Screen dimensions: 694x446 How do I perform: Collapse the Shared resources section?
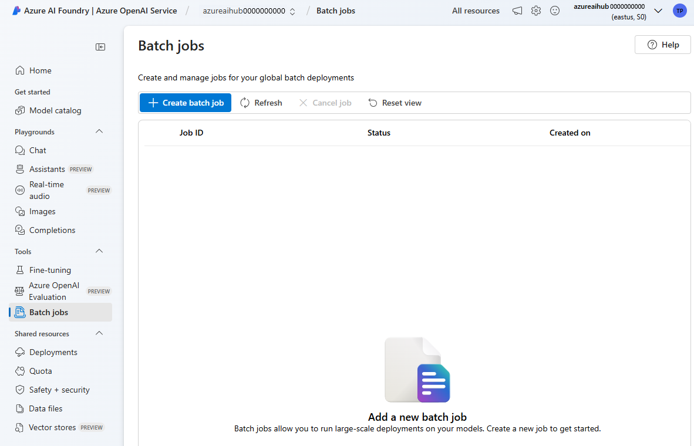[99, 333]
